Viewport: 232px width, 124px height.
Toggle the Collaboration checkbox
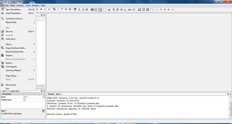pyautogui.click(x=25, y=100)
